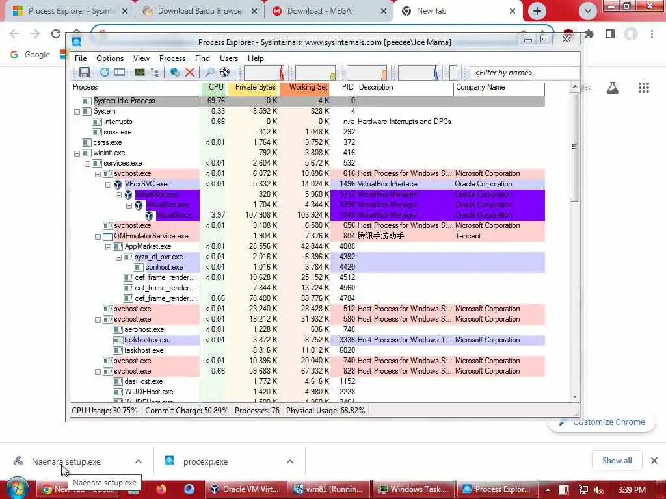The image size is (666, 499).
Task: Click the CPU usage mini graph
Action: pos(264,73)
